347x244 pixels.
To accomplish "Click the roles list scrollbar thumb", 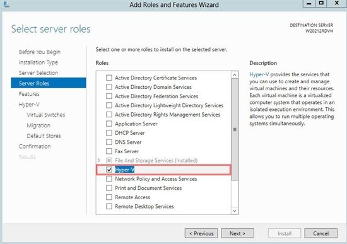I will pyautogui.click(x=235, y=130).
